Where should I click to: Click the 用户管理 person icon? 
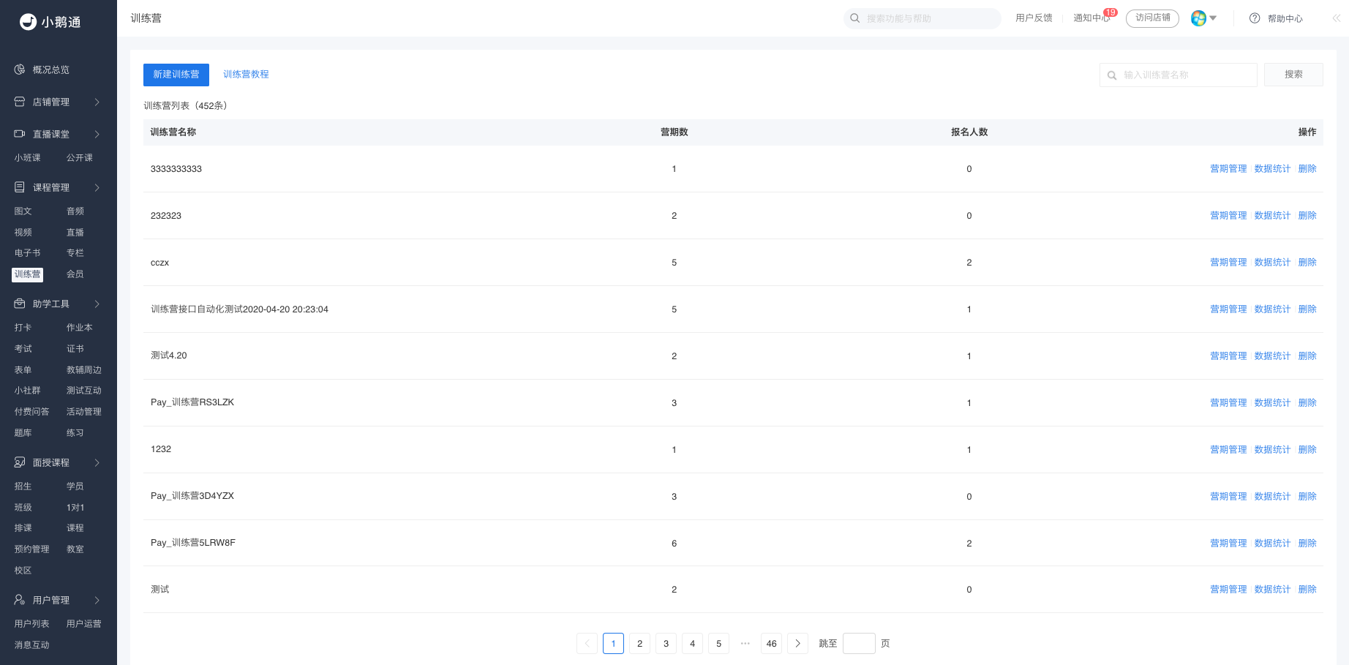(20, 600)
